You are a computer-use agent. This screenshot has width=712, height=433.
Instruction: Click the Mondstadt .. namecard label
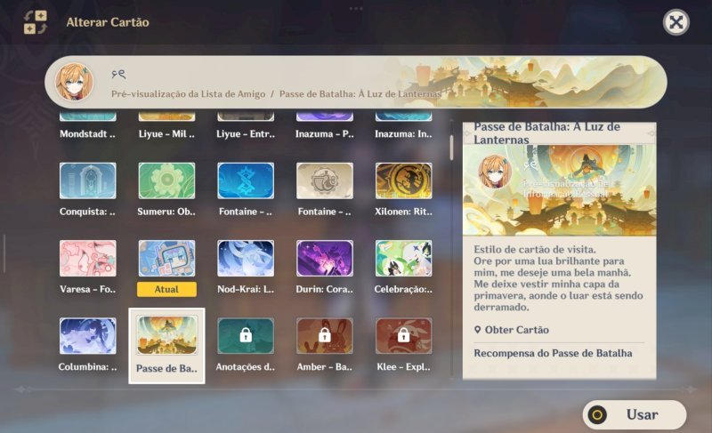pyautogui.click(x=87, y=133)
